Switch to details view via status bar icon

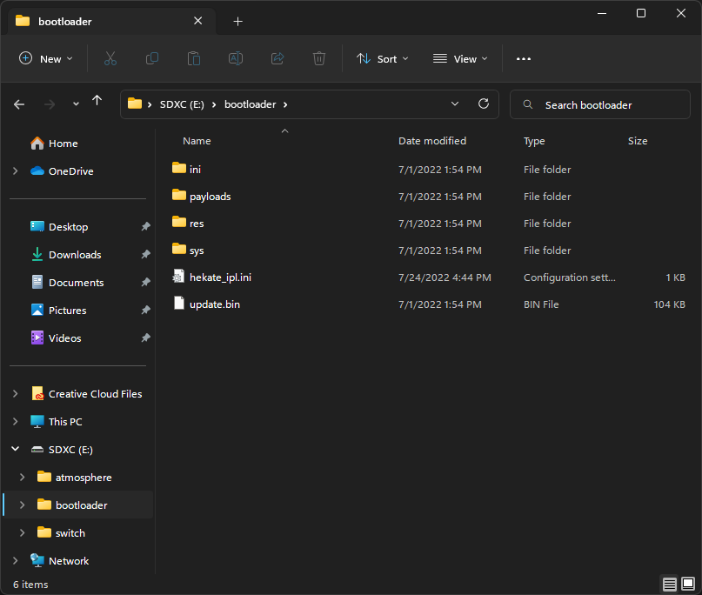click(670, 584)
